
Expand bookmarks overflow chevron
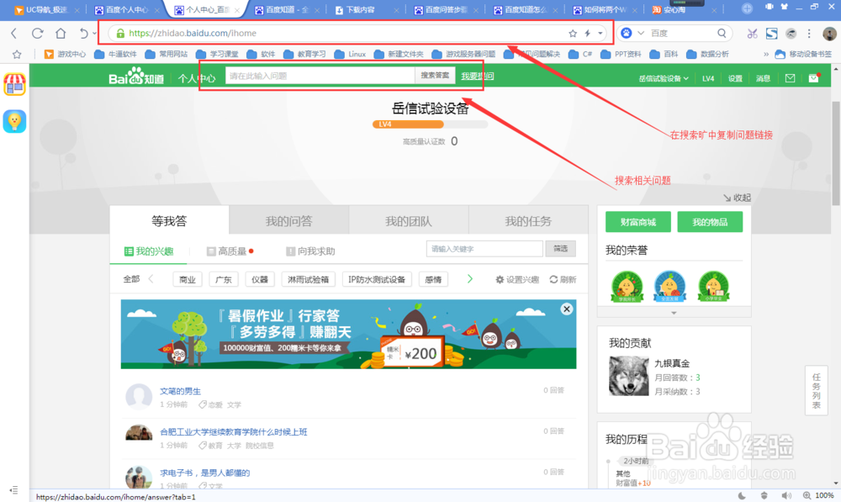766,54
